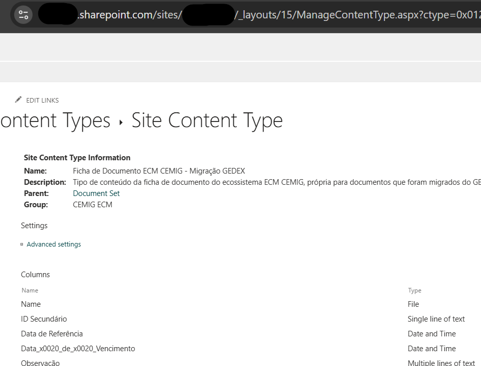Click the Site Content Type Information heading
Image resolution: width=481 pixels, height=366 pixels.
[77, 158]
